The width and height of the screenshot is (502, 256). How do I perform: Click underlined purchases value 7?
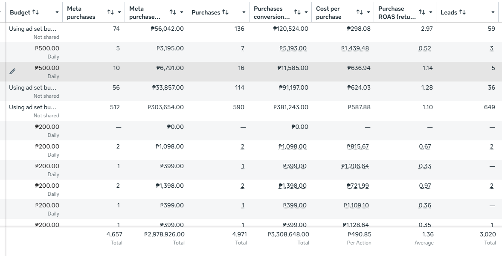(242, 48)
